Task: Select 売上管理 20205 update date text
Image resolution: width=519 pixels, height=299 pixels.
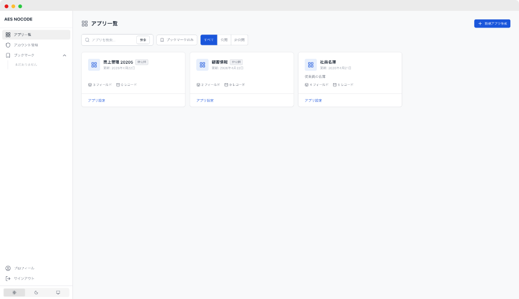Action: point(119,68)
